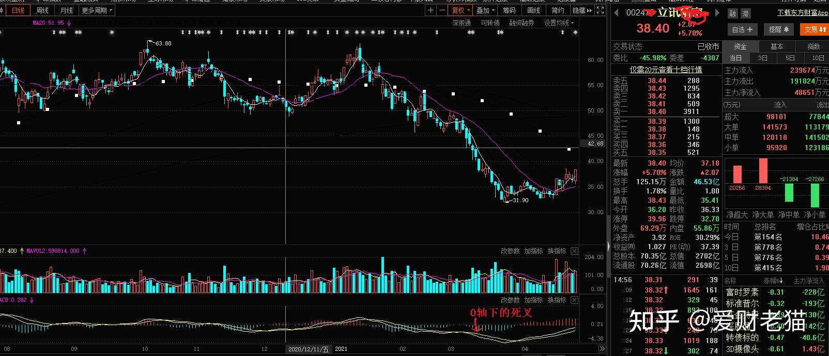Click MAVOL2 volume average label
The height and width of the screenshot is (356, 829).
53,251
